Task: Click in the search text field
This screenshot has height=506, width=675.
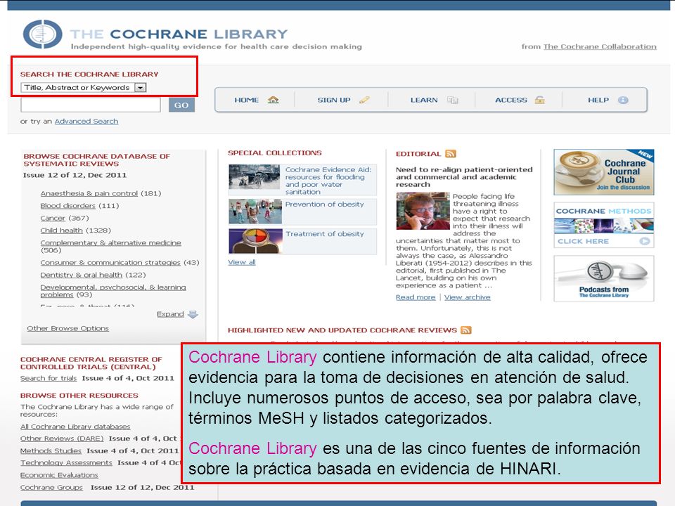Action: click(x=91, y=105)
